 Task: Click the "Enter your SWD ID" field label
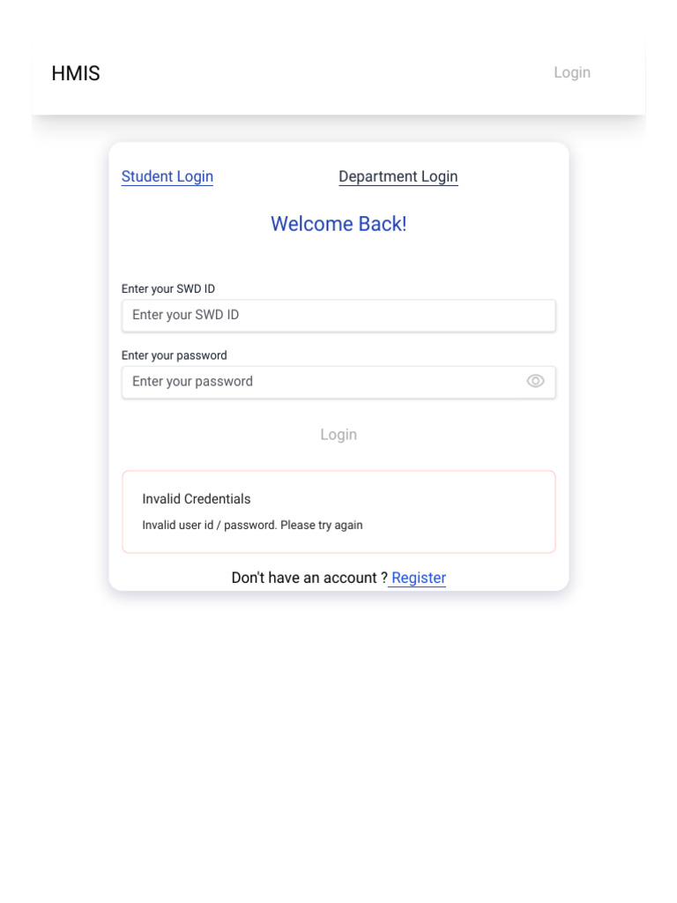tap(168, 288)
